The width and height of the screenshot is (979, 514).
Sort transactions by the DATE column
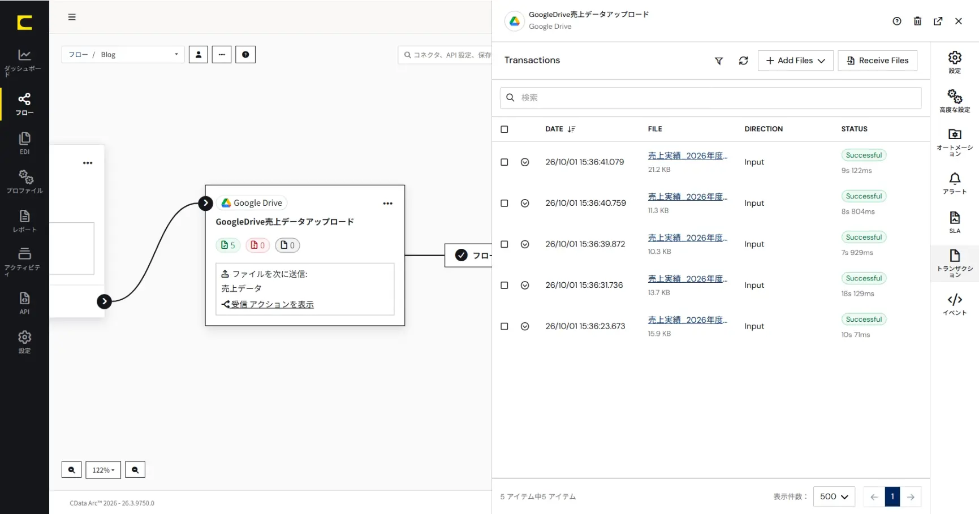pyautogui.click(x=560, y=129)
